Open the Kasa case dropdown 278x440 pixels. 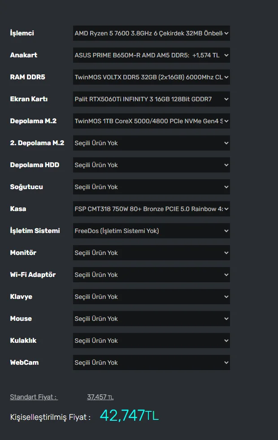(x=152, y=209)
